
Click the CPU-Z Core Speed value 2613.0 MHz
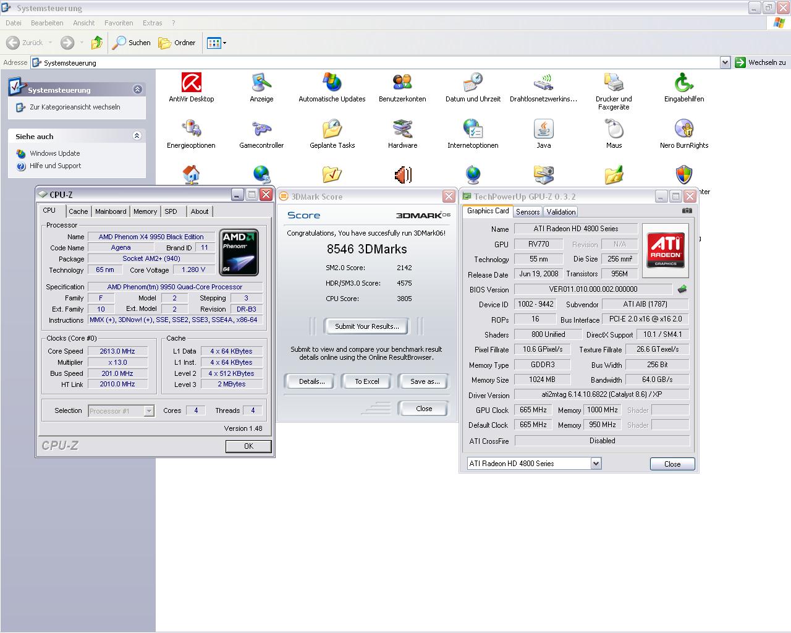tap(117, 351)
